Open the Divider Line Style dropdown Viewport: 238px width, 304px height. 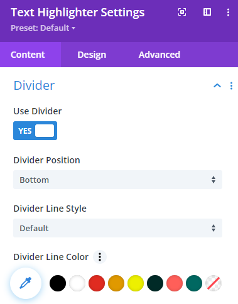pyautogui.click(x=117, y=228)
